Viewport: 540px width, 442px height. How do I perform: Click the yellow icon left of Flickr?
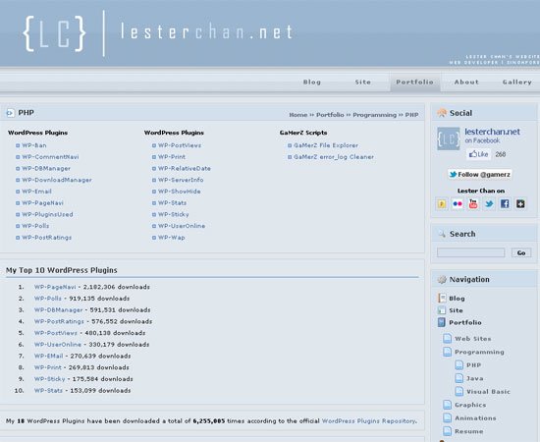point(442,204)
